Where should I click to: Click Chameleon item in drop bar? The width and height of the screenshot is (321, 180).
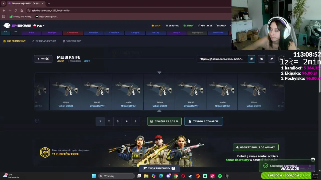(73, 32)
